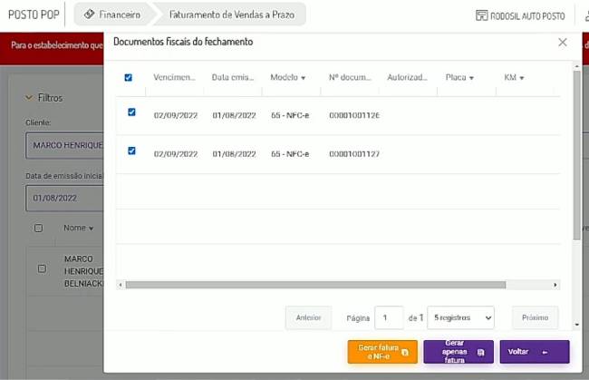Viewport: 589px width, 380px height.
Task: Open the KM column dropdown
Action: point(522,78)
